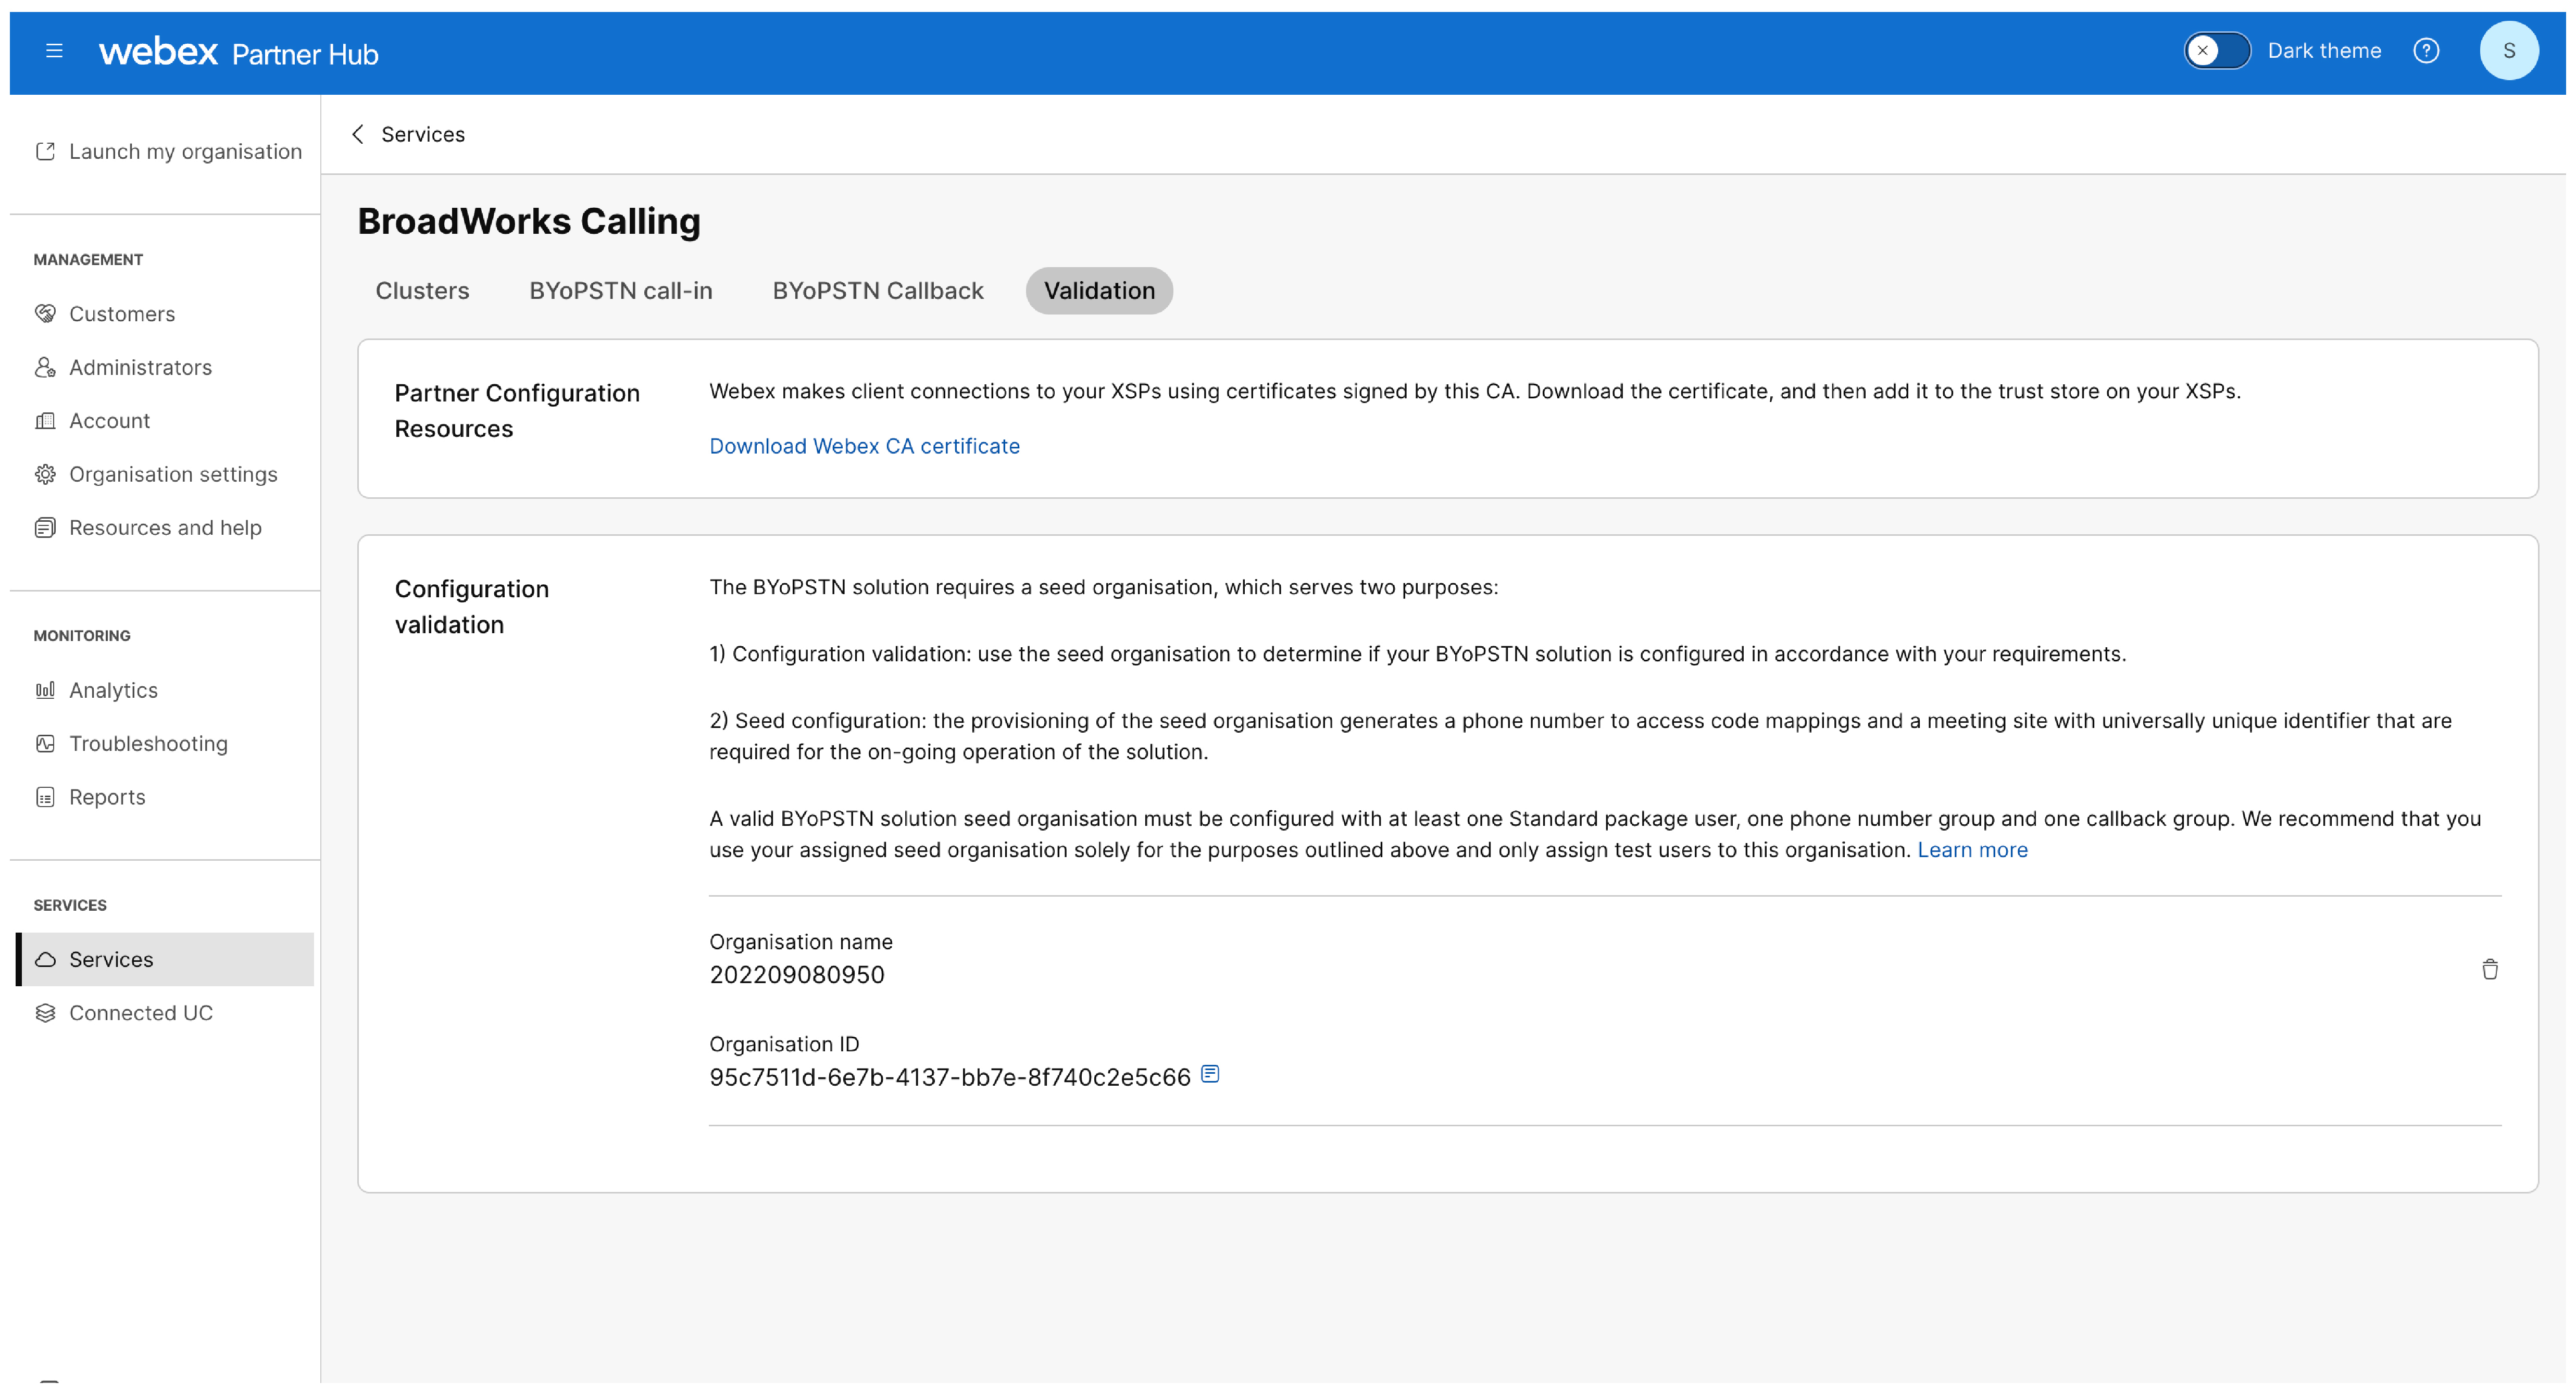Delete the seed organisation with trash icon
Image resolution: width=2576 pixels, height=1395 pixels.
[2489, 969]
